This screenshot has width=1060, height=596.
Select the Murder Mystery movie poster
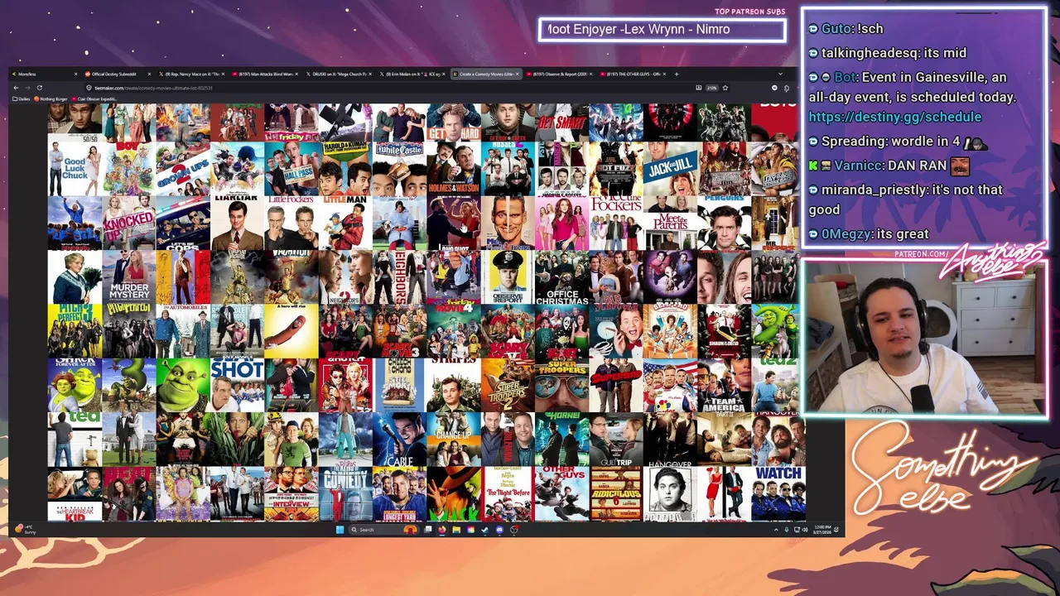128,277
